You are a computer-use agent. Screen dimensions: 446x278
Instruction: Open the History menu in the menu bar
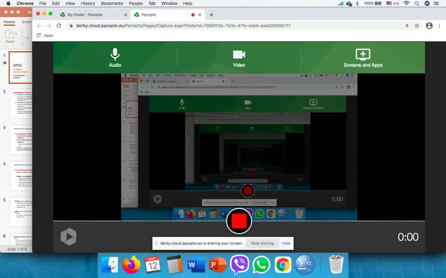[88, 4]
